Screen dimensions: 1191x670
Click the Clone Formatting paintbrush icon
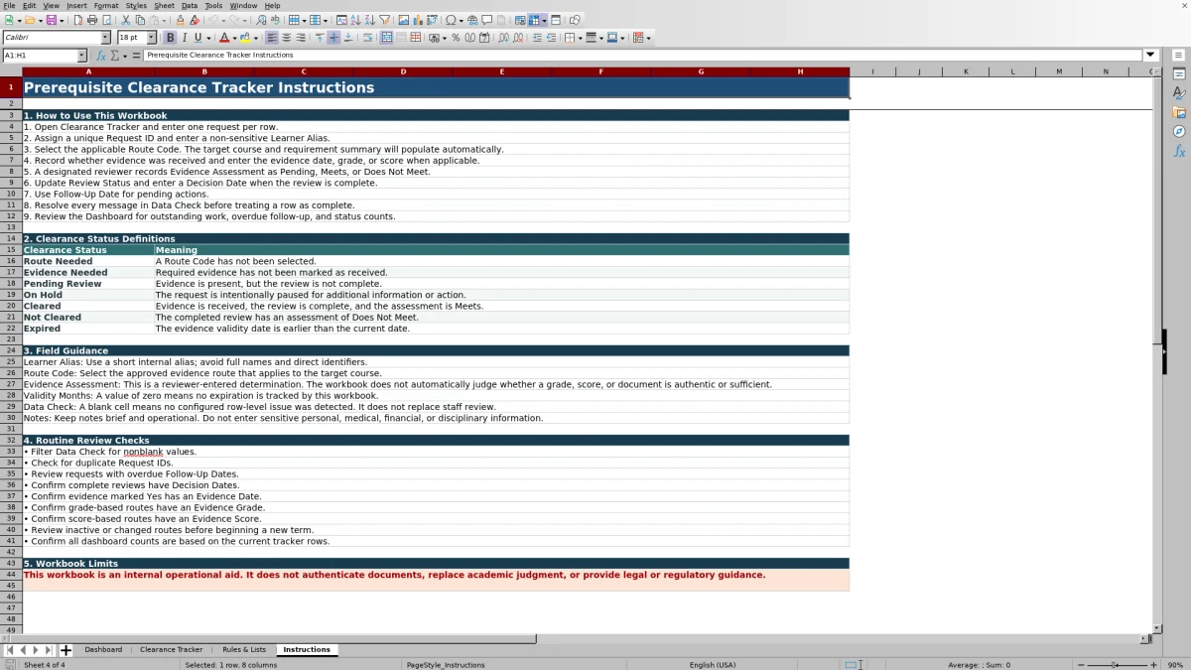[x=180, y=20]
